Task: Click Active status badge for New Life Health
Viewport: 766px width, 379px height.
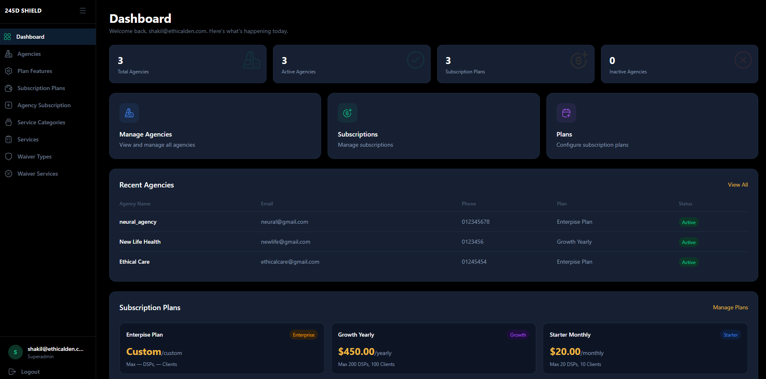Action: pos(689,242)
